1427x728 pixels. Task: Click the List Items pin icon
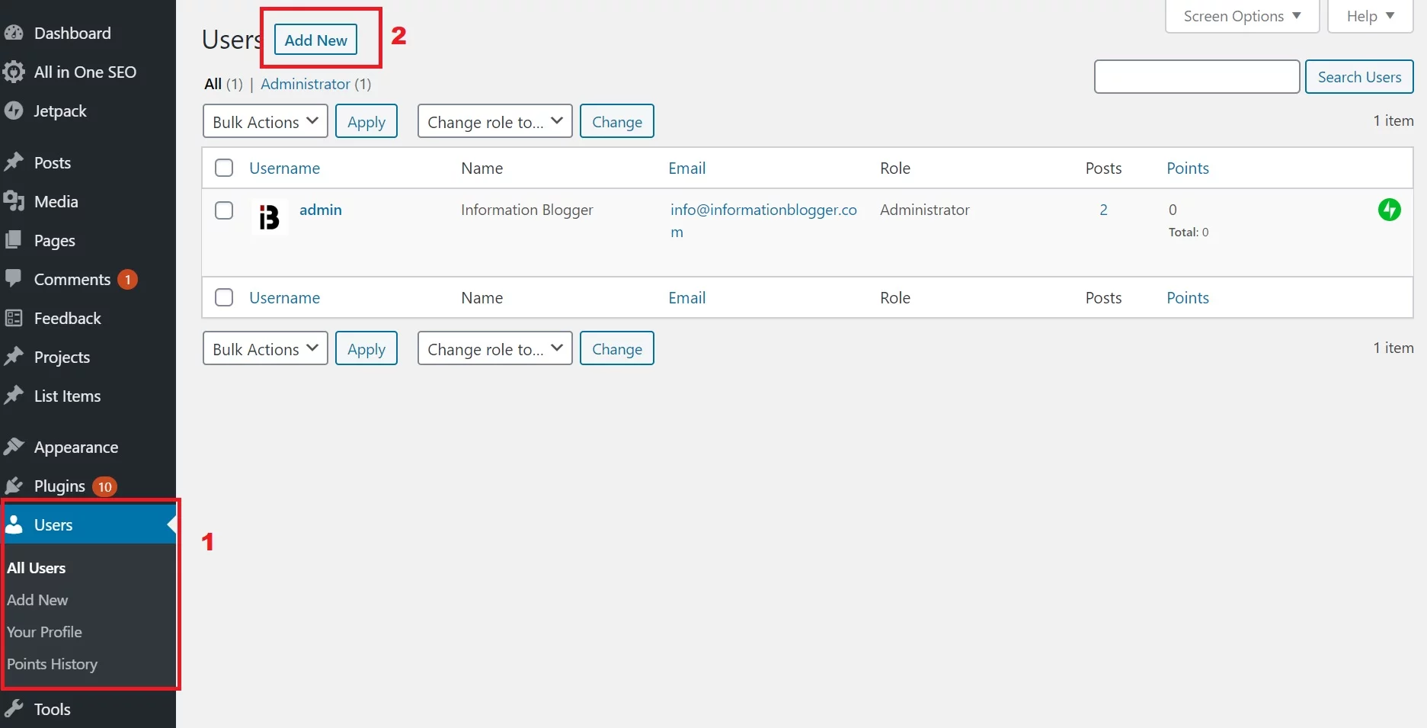point(14,396)
